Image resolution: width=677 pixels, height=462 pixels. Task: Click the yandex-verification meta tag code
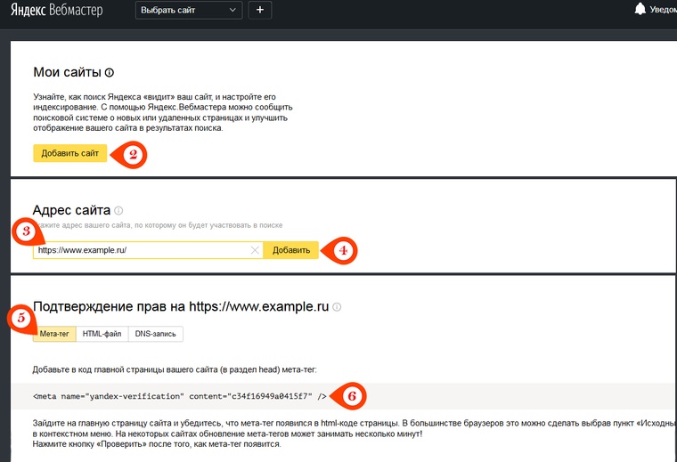[x=180, y=396]
